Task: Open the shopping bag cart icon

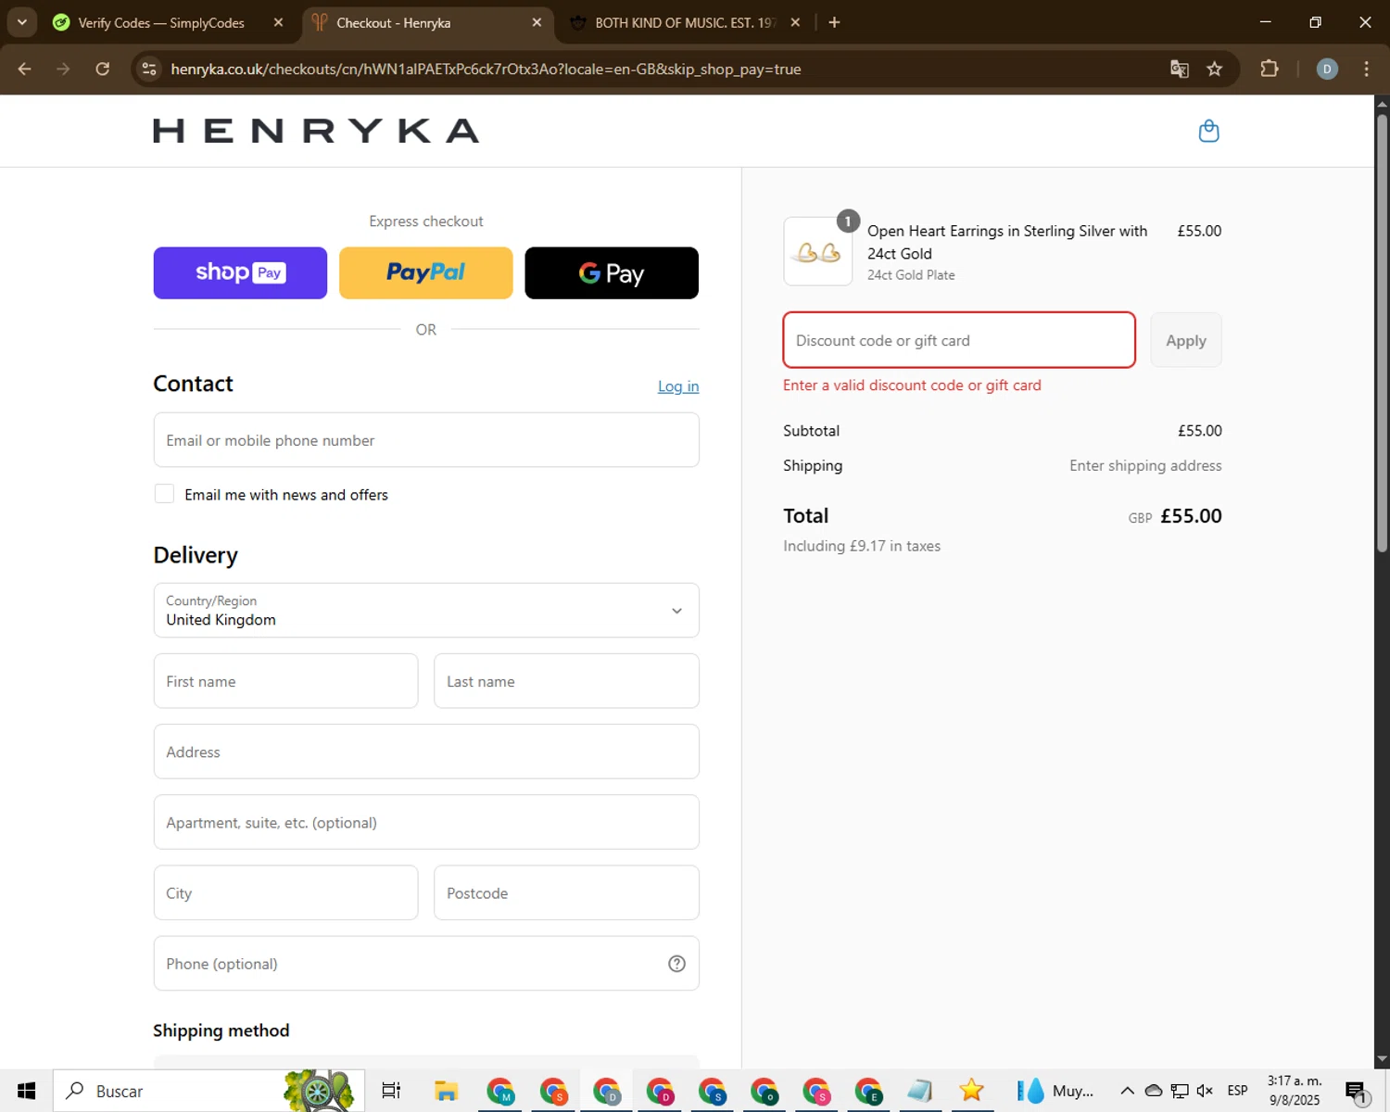Action: pyautogui.click(x=1208, y=131)
